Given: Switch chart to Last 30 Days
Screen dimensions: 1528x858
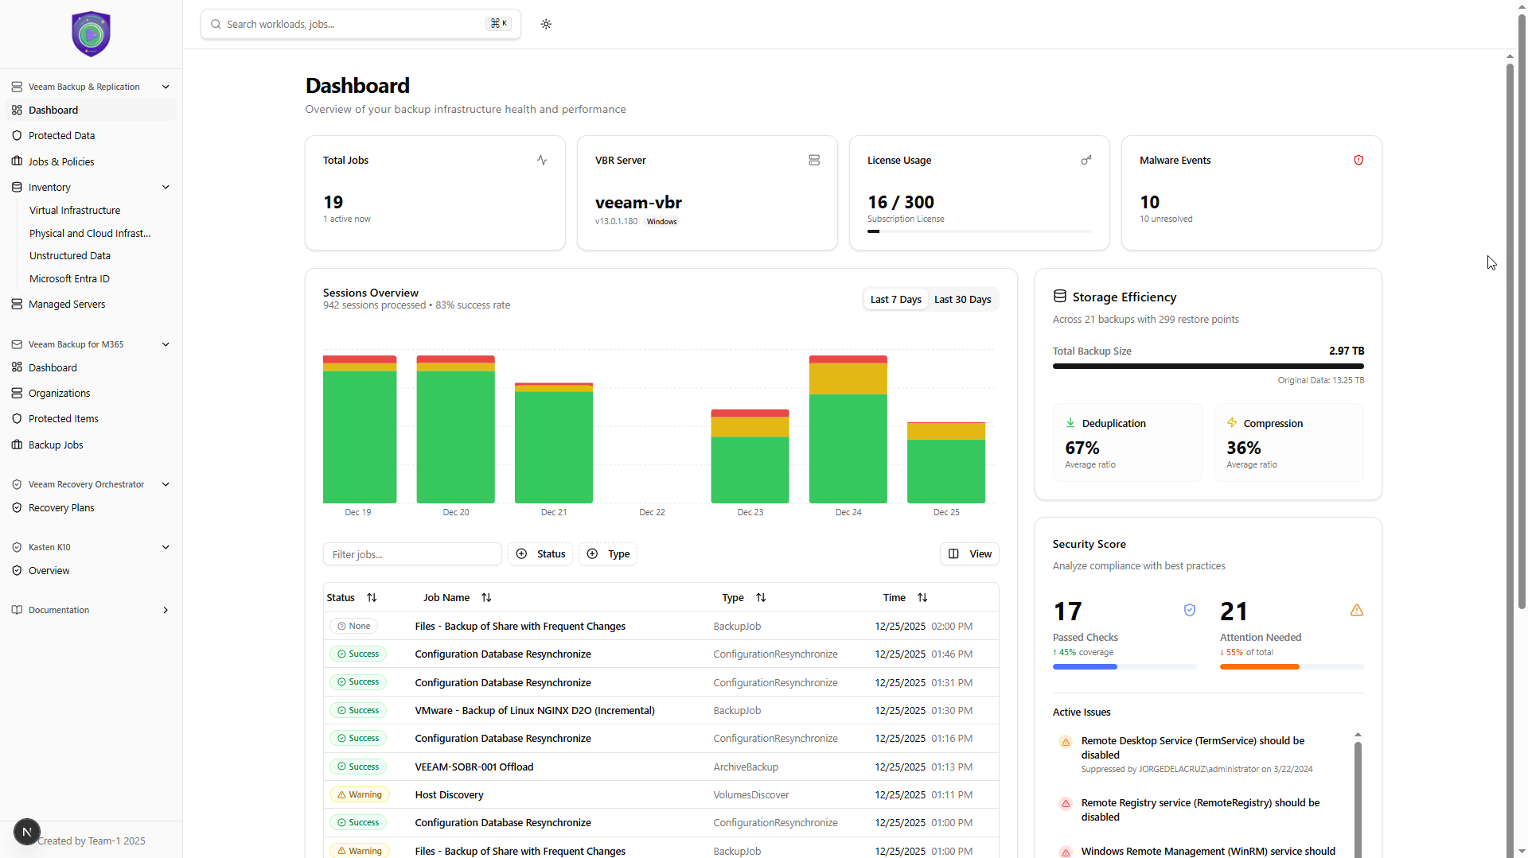Looking at the screenshot, I should click(x=962, y=300).
